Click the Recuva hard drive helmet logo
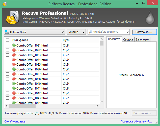Viewport: 160px width, 126px height. pos(13,17)
